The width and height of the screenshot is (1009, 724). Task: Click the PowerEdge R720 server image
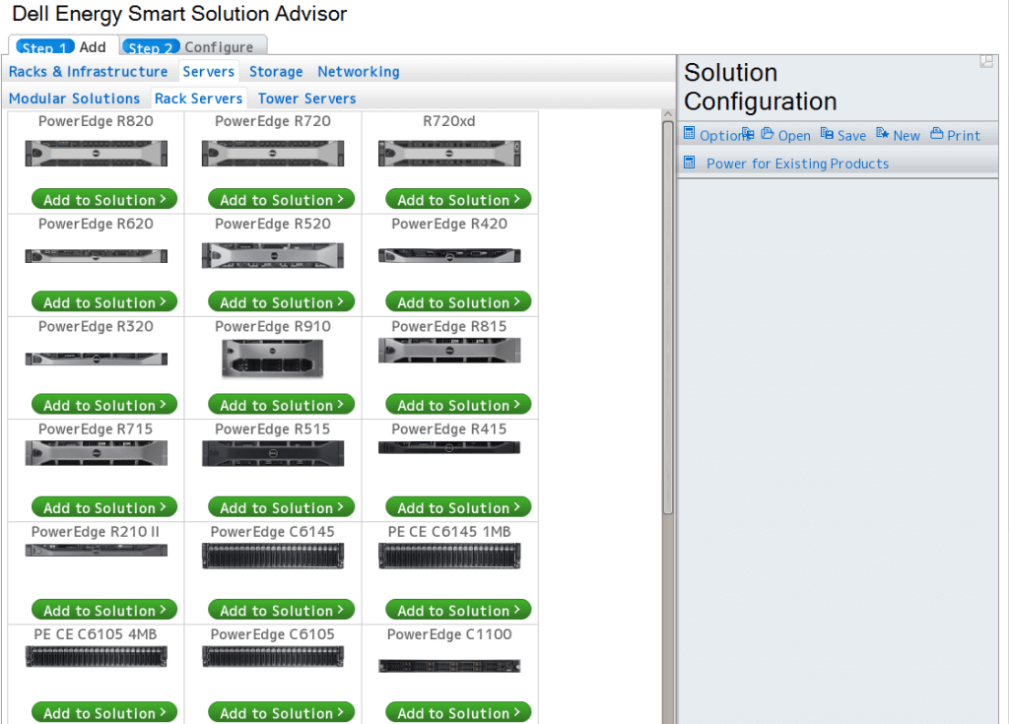(x=273, y=153)
